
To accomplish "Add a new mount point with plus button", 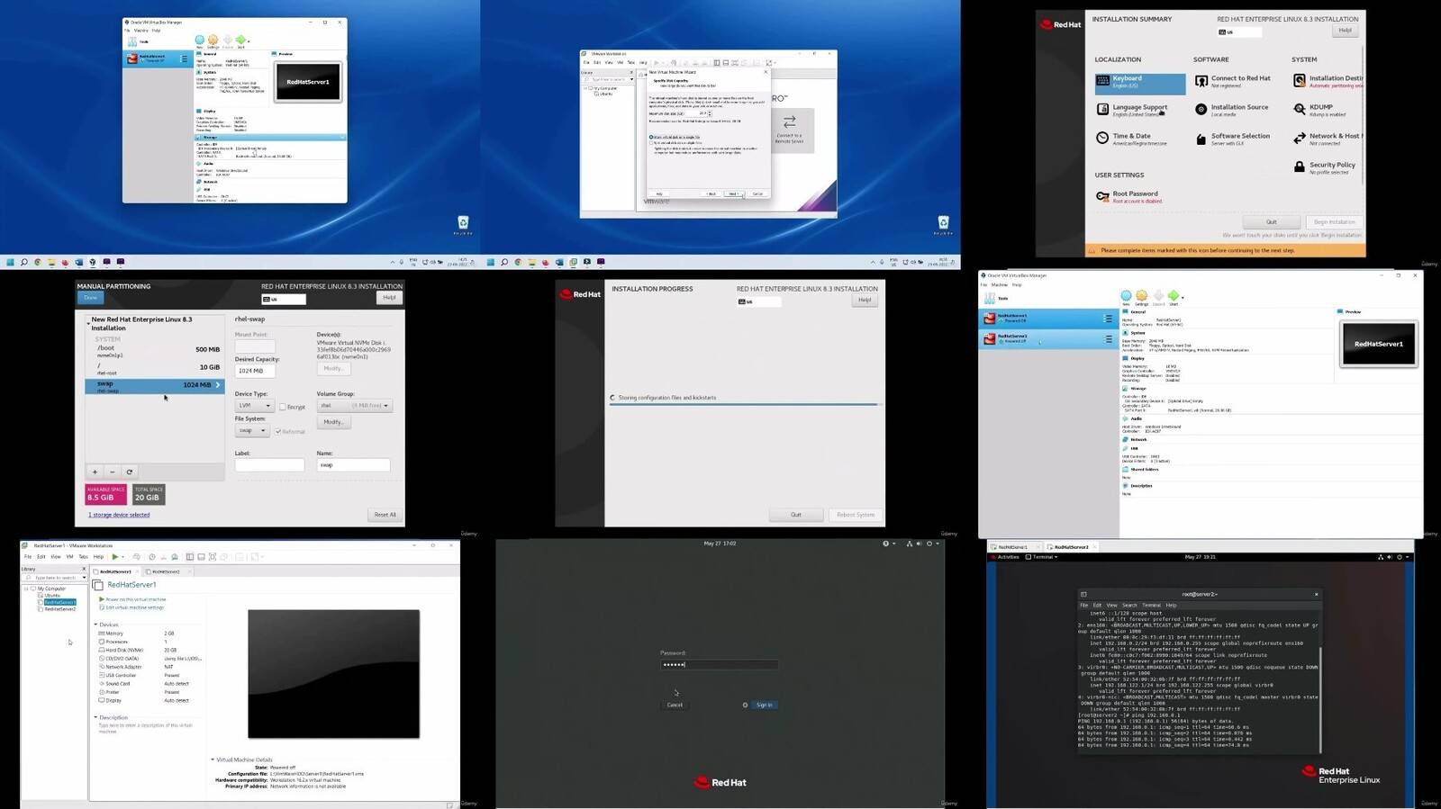I will coord(95,472).
